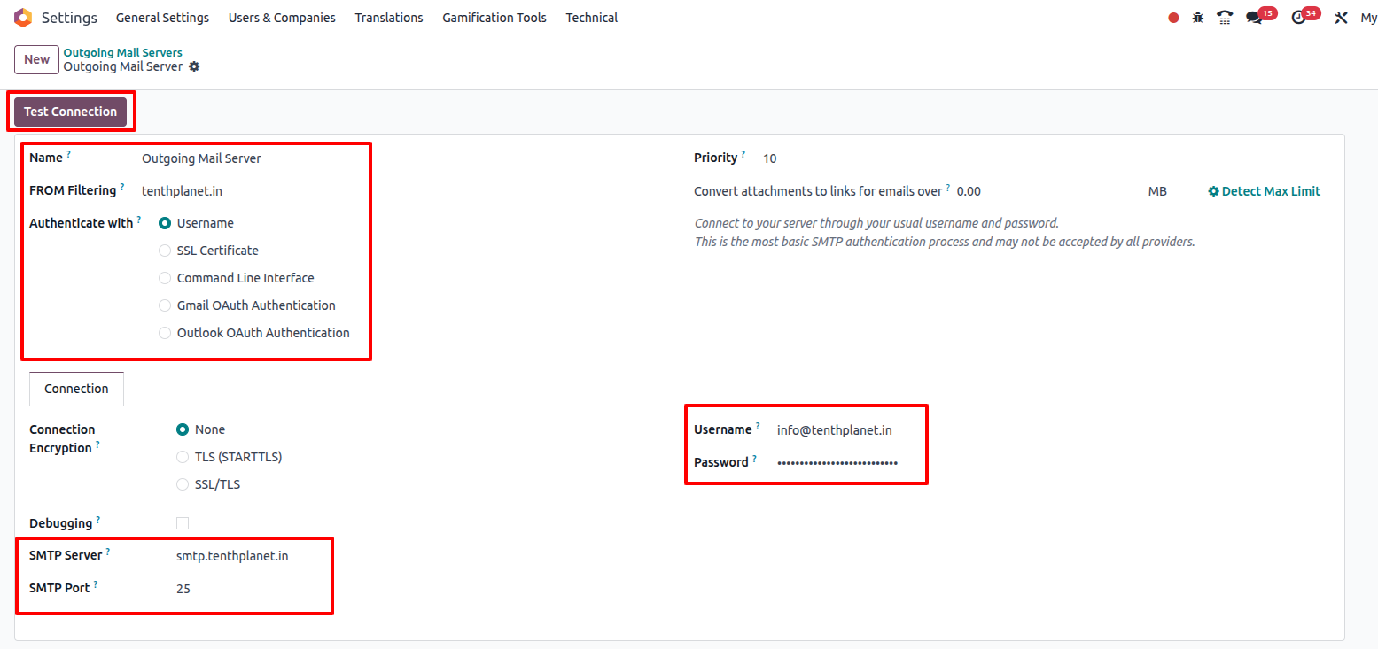This screenshot has width=1378, height=649.
Task: Open the Translations menu
Action: tap(389, 18)
